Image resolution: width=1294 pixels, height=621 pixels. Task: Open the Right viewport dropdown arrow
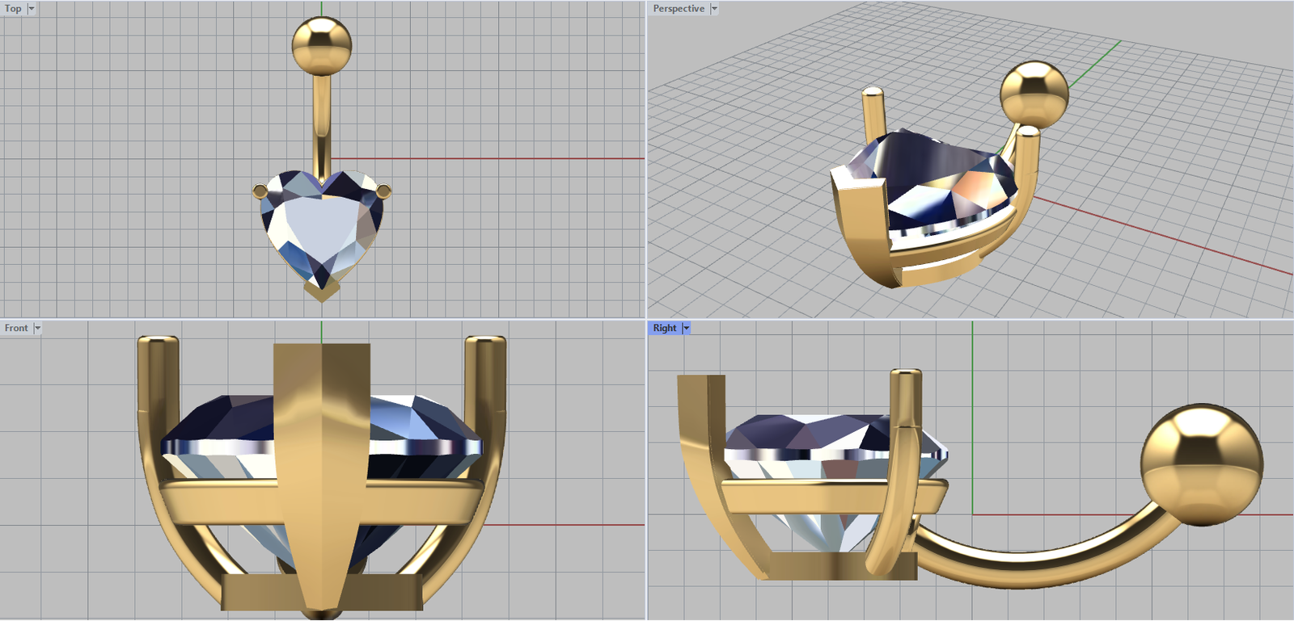[687, 328]
